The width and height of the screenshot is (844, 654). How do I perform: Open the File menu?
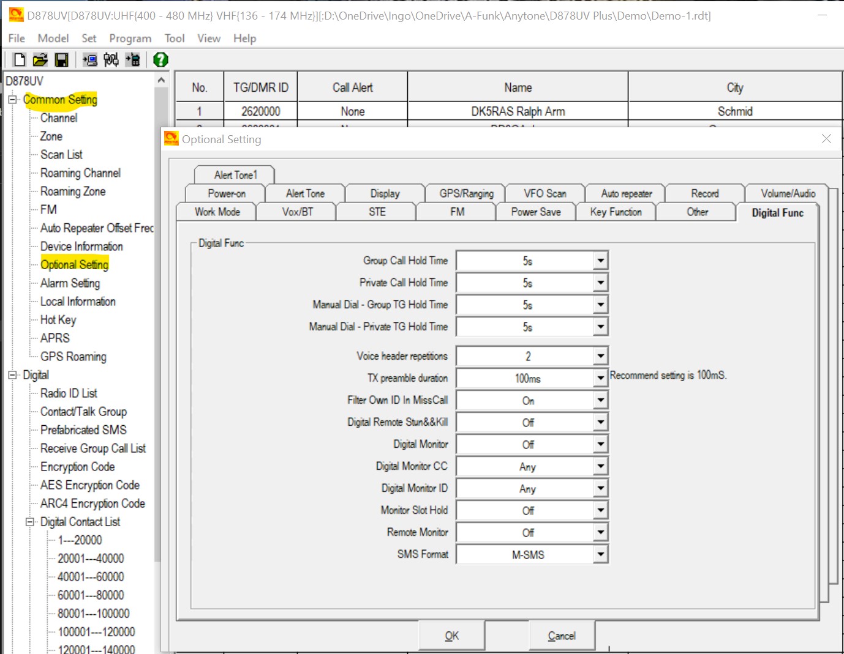[17, 38]
